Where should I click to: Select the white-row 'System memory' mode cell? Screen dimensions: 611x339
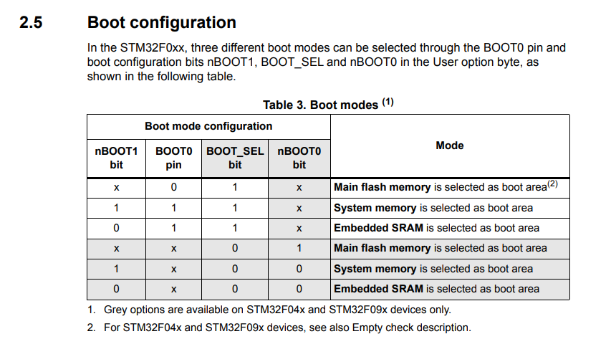pyautogui.click(x=433, y=208)
